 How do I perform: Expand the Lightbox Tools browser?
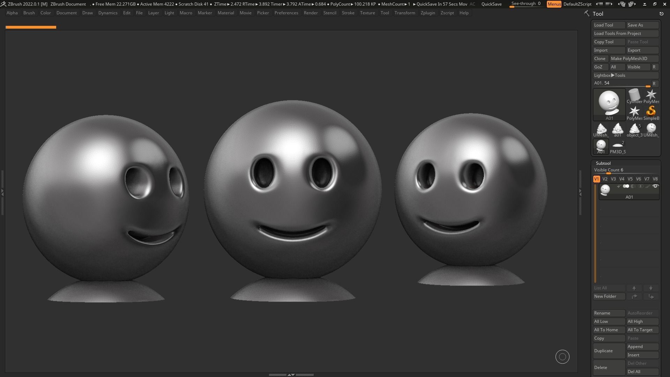(626, 75)
